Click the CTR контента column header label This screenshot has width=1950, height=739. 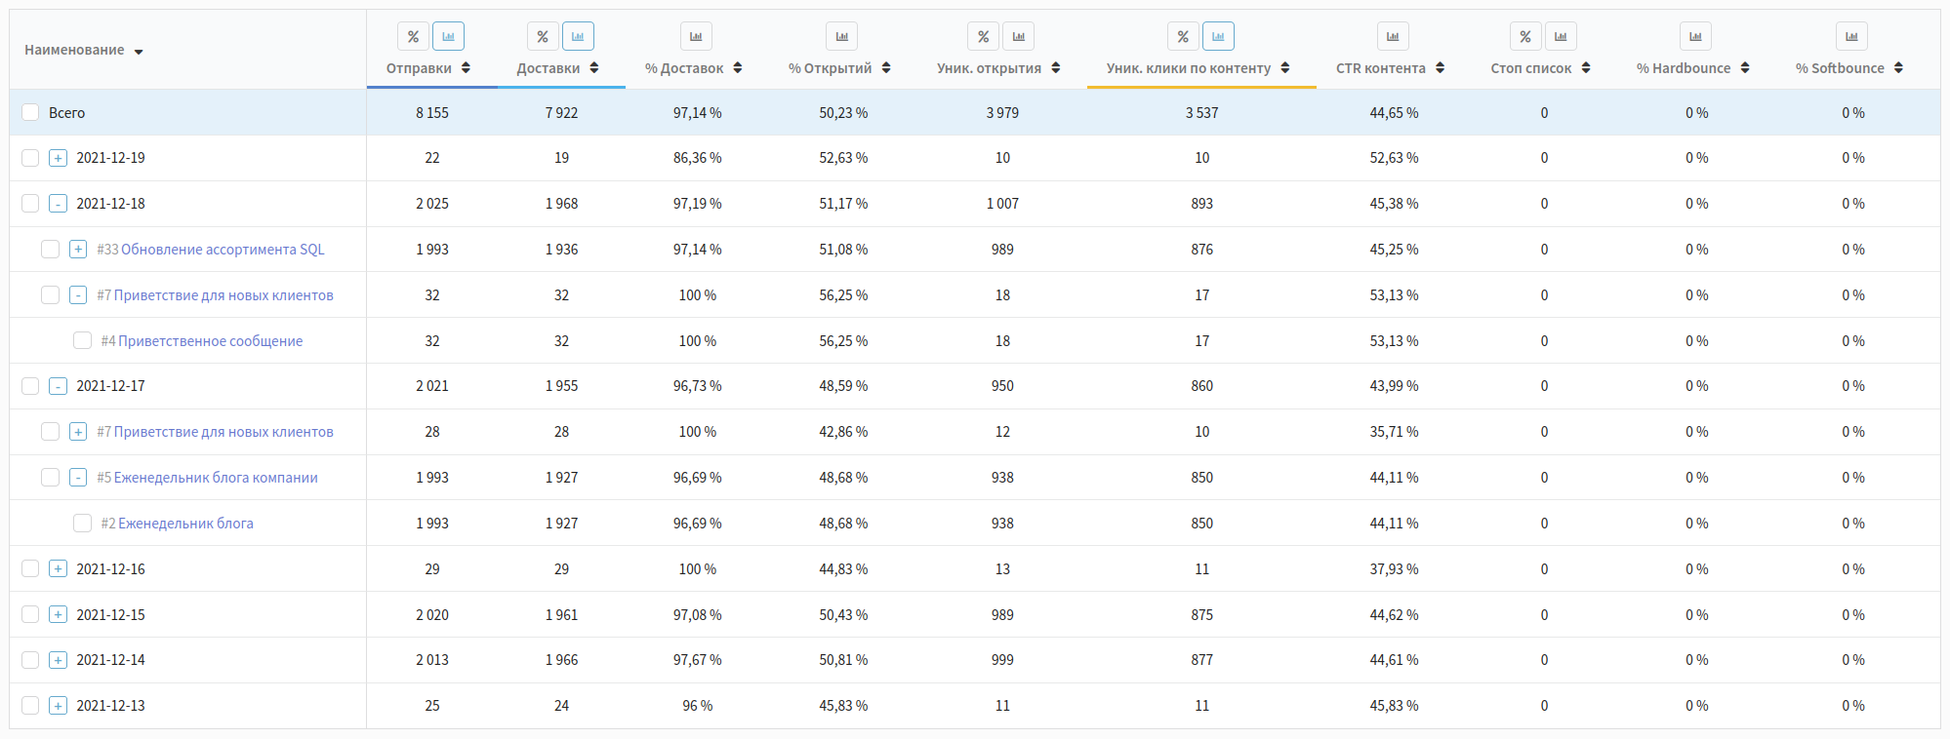(x=1380, y=68)
